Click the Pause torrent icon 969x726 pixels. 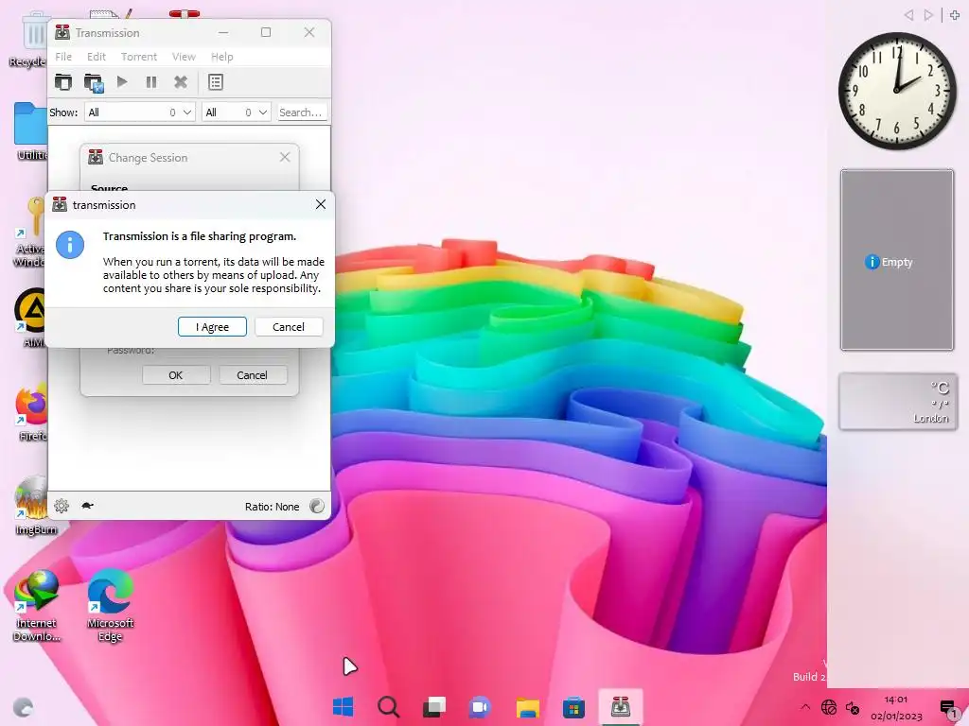(151, 82)
